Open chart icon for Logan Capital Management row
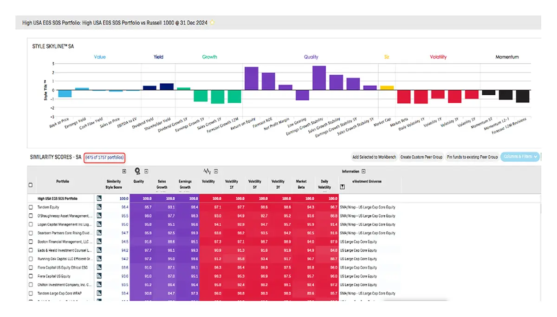 coord(99,225)
